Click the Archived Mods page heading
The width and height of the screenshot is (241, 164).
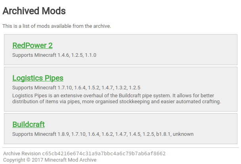pos(34,11)
